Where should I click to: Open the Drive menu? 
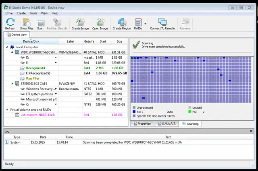pos(9,13)
